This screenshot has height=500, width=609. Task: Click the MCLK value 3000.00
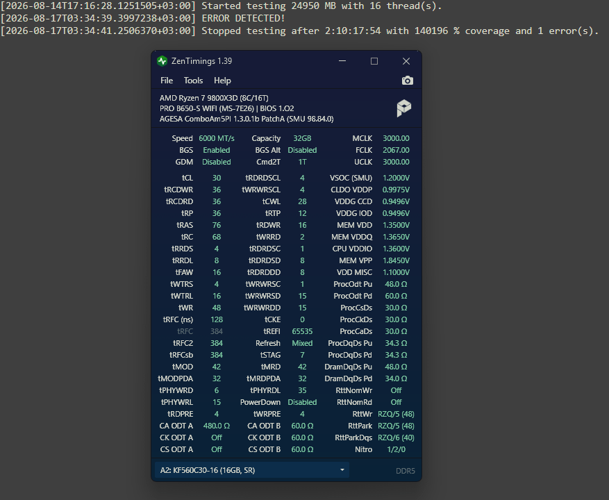click(x=396, y=138)
